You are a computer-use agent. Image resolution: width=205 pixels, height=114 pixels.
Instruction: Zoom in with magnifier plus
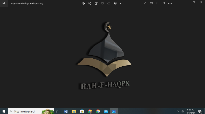(164, 4)
